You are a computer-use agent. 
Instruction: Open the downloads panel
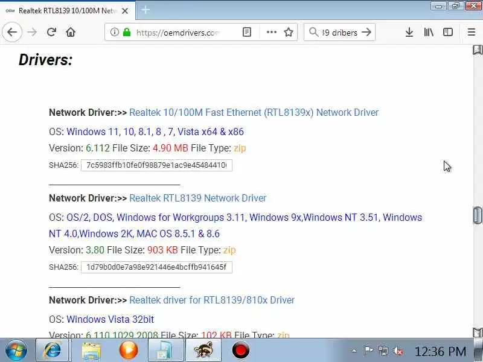tap(409, 32)
